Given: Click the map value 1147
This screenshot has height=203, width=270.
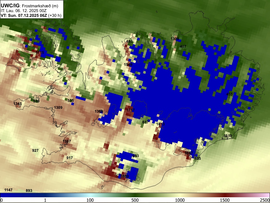Looking at the screenshot, I should coord(8,190).
